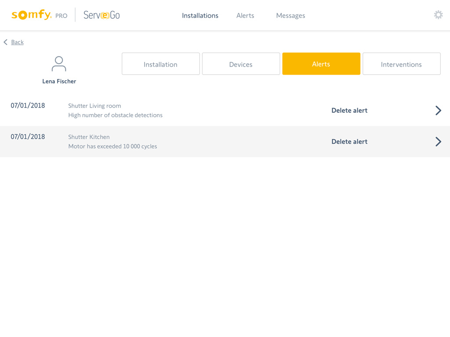The height and width of the screenshot is (337, 450).
Task: Click the user avatar above Lena Fischer
Action: tap(59, 64)
